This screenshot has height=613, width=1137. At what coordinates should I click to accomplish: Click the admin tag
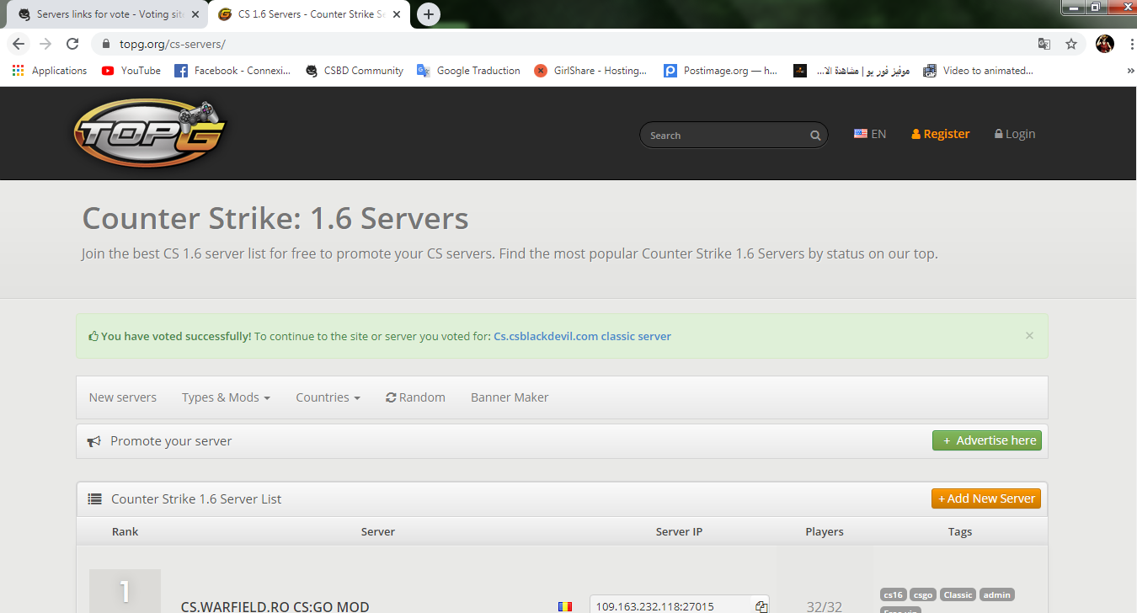[x=996, y=594]
